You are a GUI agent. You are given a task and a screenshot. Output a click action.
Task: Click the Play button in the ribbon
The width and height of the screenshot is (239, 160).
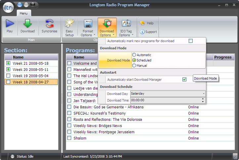point(10,26)
